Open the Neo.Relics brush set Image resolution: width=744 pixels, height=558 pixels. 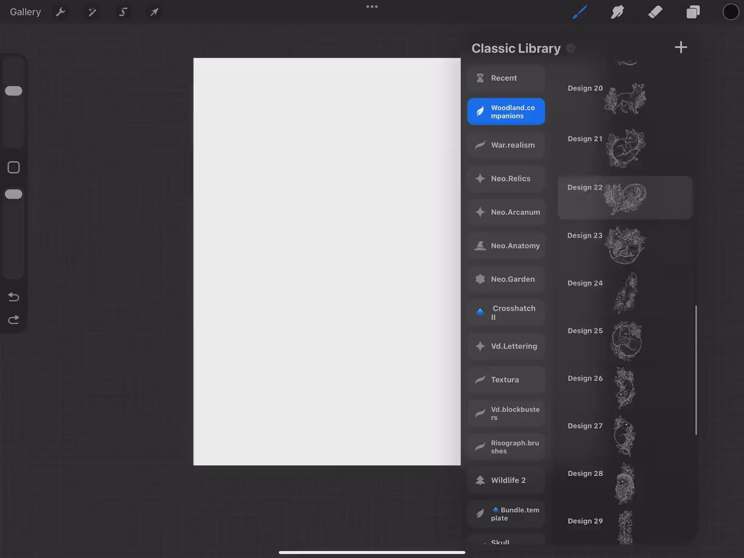[506, 178]
